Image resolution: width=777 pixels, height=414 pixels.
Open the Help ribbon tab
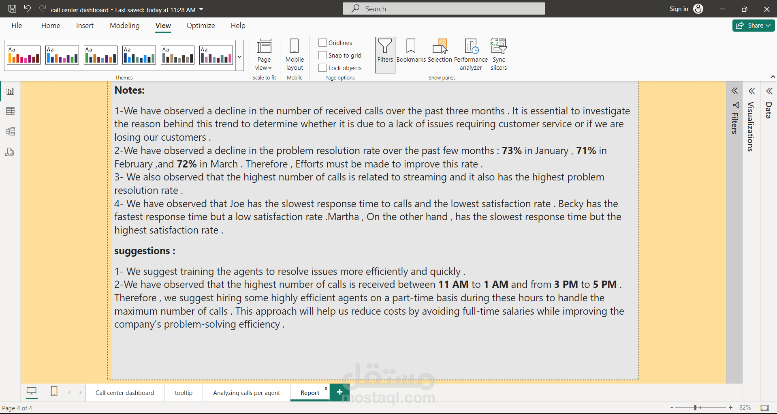[238, 26]
